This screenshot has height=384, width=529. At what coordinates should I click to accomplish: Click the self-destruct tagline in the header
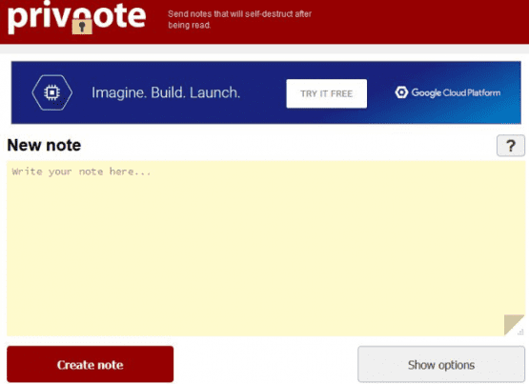tap(239, 20)
